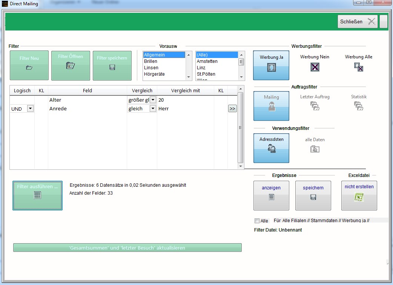The image size is (393, 285).
Task: Open the UND logical operator dropdown
Action: [30, 109]
